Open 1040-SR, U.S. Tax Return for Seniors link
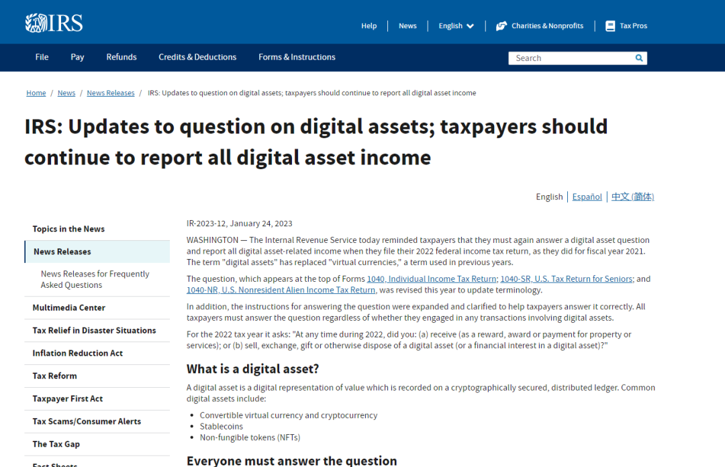Screen dimensions: 725x467 click(567, 279)
